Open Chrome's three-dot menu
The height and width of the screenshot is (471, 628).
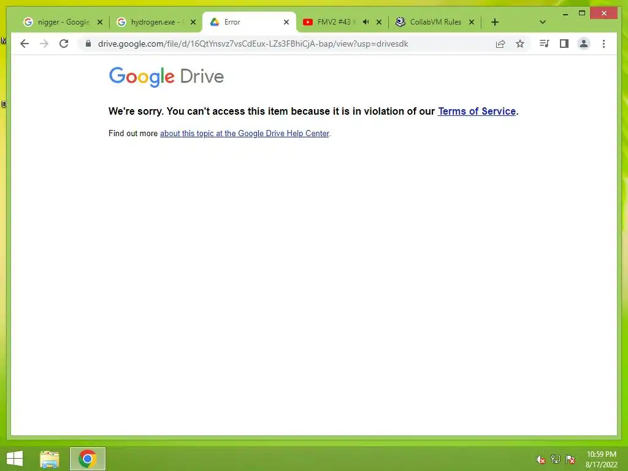(603, 44)
